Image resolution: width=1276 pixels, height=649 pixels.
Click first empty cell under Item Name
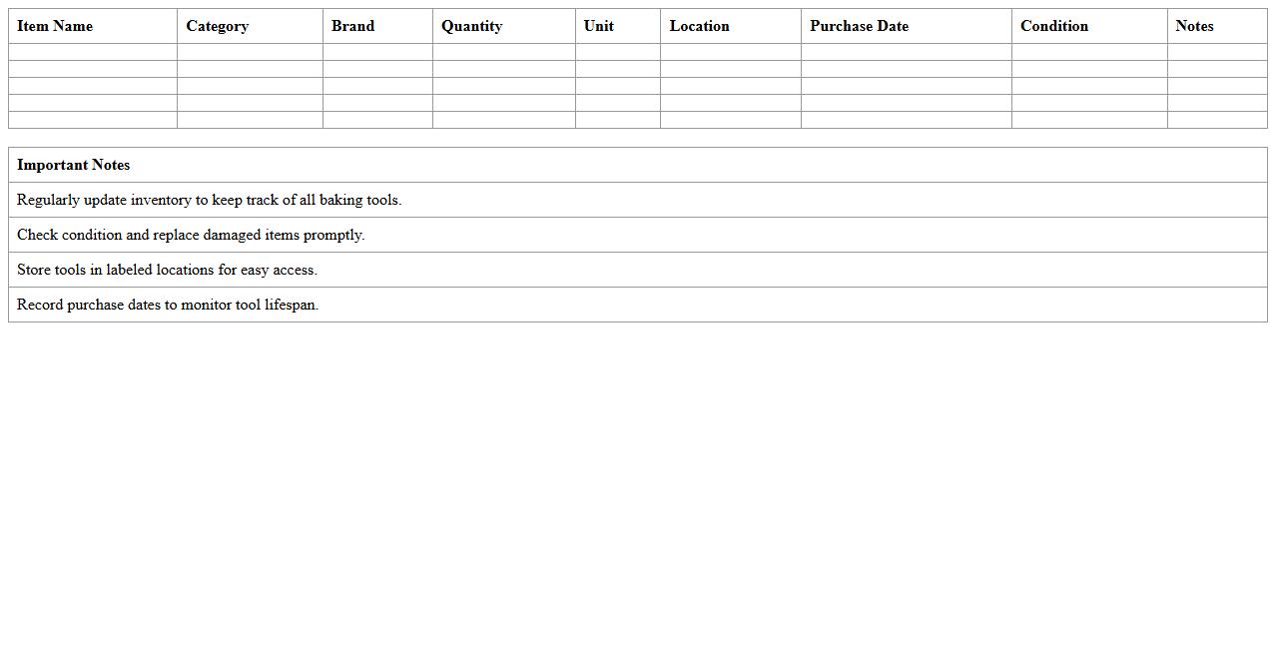point(93,52)
